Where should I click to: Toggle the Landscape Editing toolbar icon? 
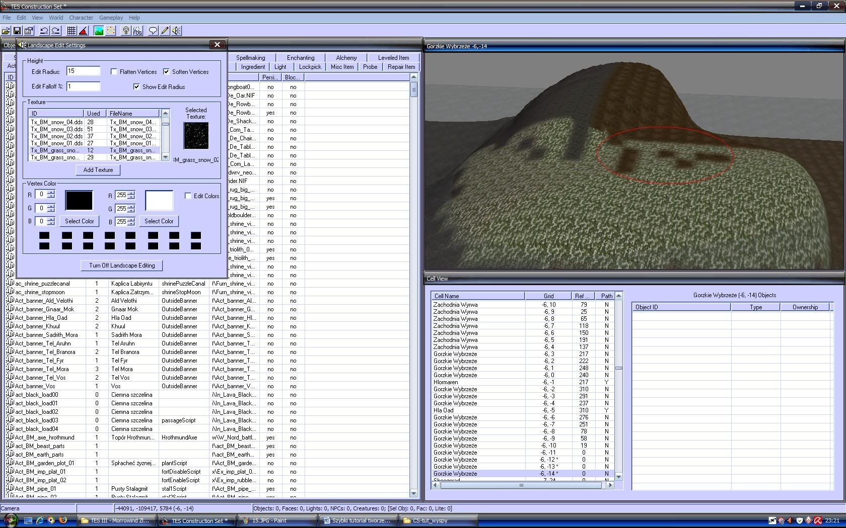click(99, 31)
